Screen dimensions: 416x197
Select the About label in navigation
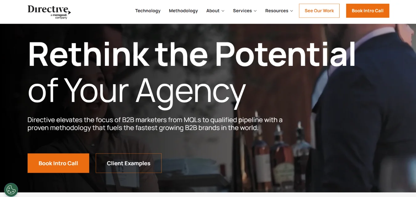click(213, 11)
